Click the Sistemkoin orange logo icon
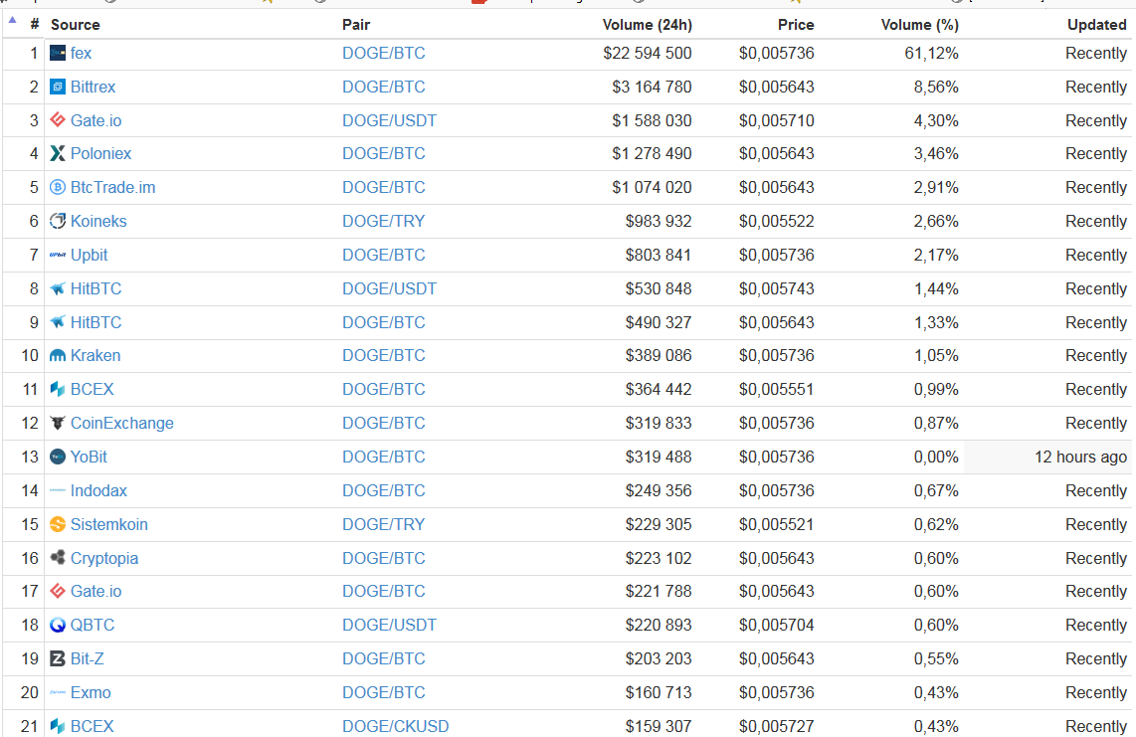Image resolution: width=1136 pixels, height=737 pixels. [x=58, y=525]
